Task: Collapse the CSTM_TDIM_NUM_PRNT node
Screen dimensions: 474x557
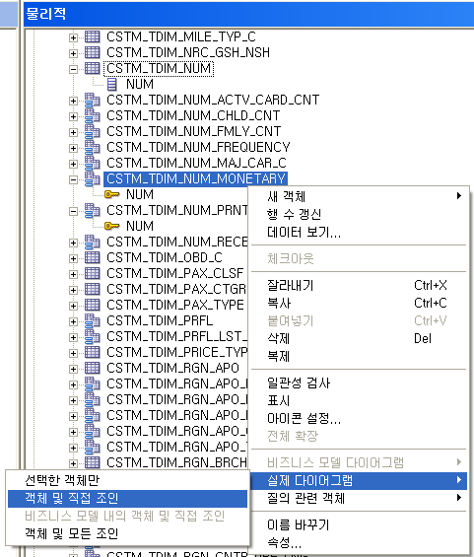Action: click(73, 211)
